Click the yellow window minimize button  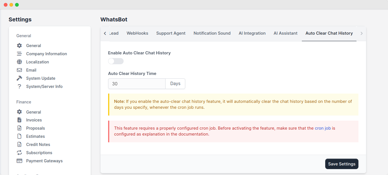point(11,5)
